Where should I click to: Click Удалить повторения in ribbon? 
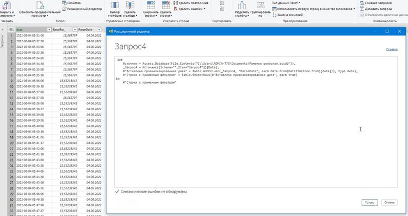click(191, 3)
